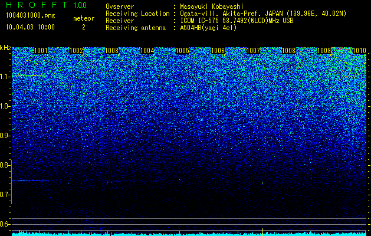Click the cyan signal level strip at bottom
This screenshot has height=236, width=371.
[189, 234]
